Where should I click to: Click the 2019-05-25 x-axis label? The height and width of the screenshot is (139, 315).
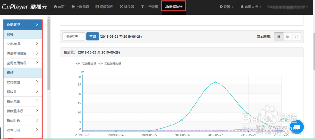tap(149, 135)
